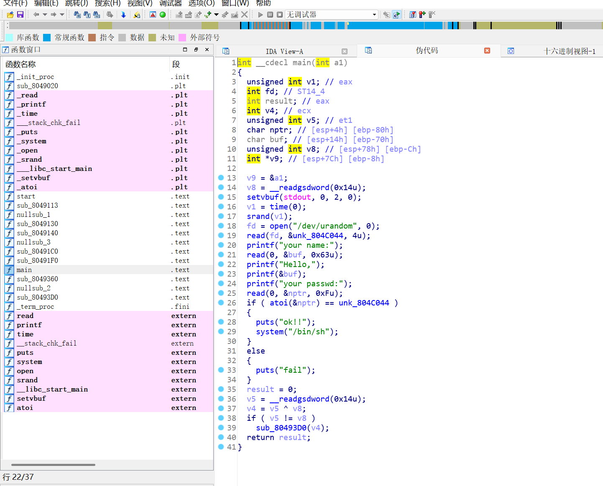Switch to the IDA View-A tab
The image size is (603, 486).
[284, 51]
